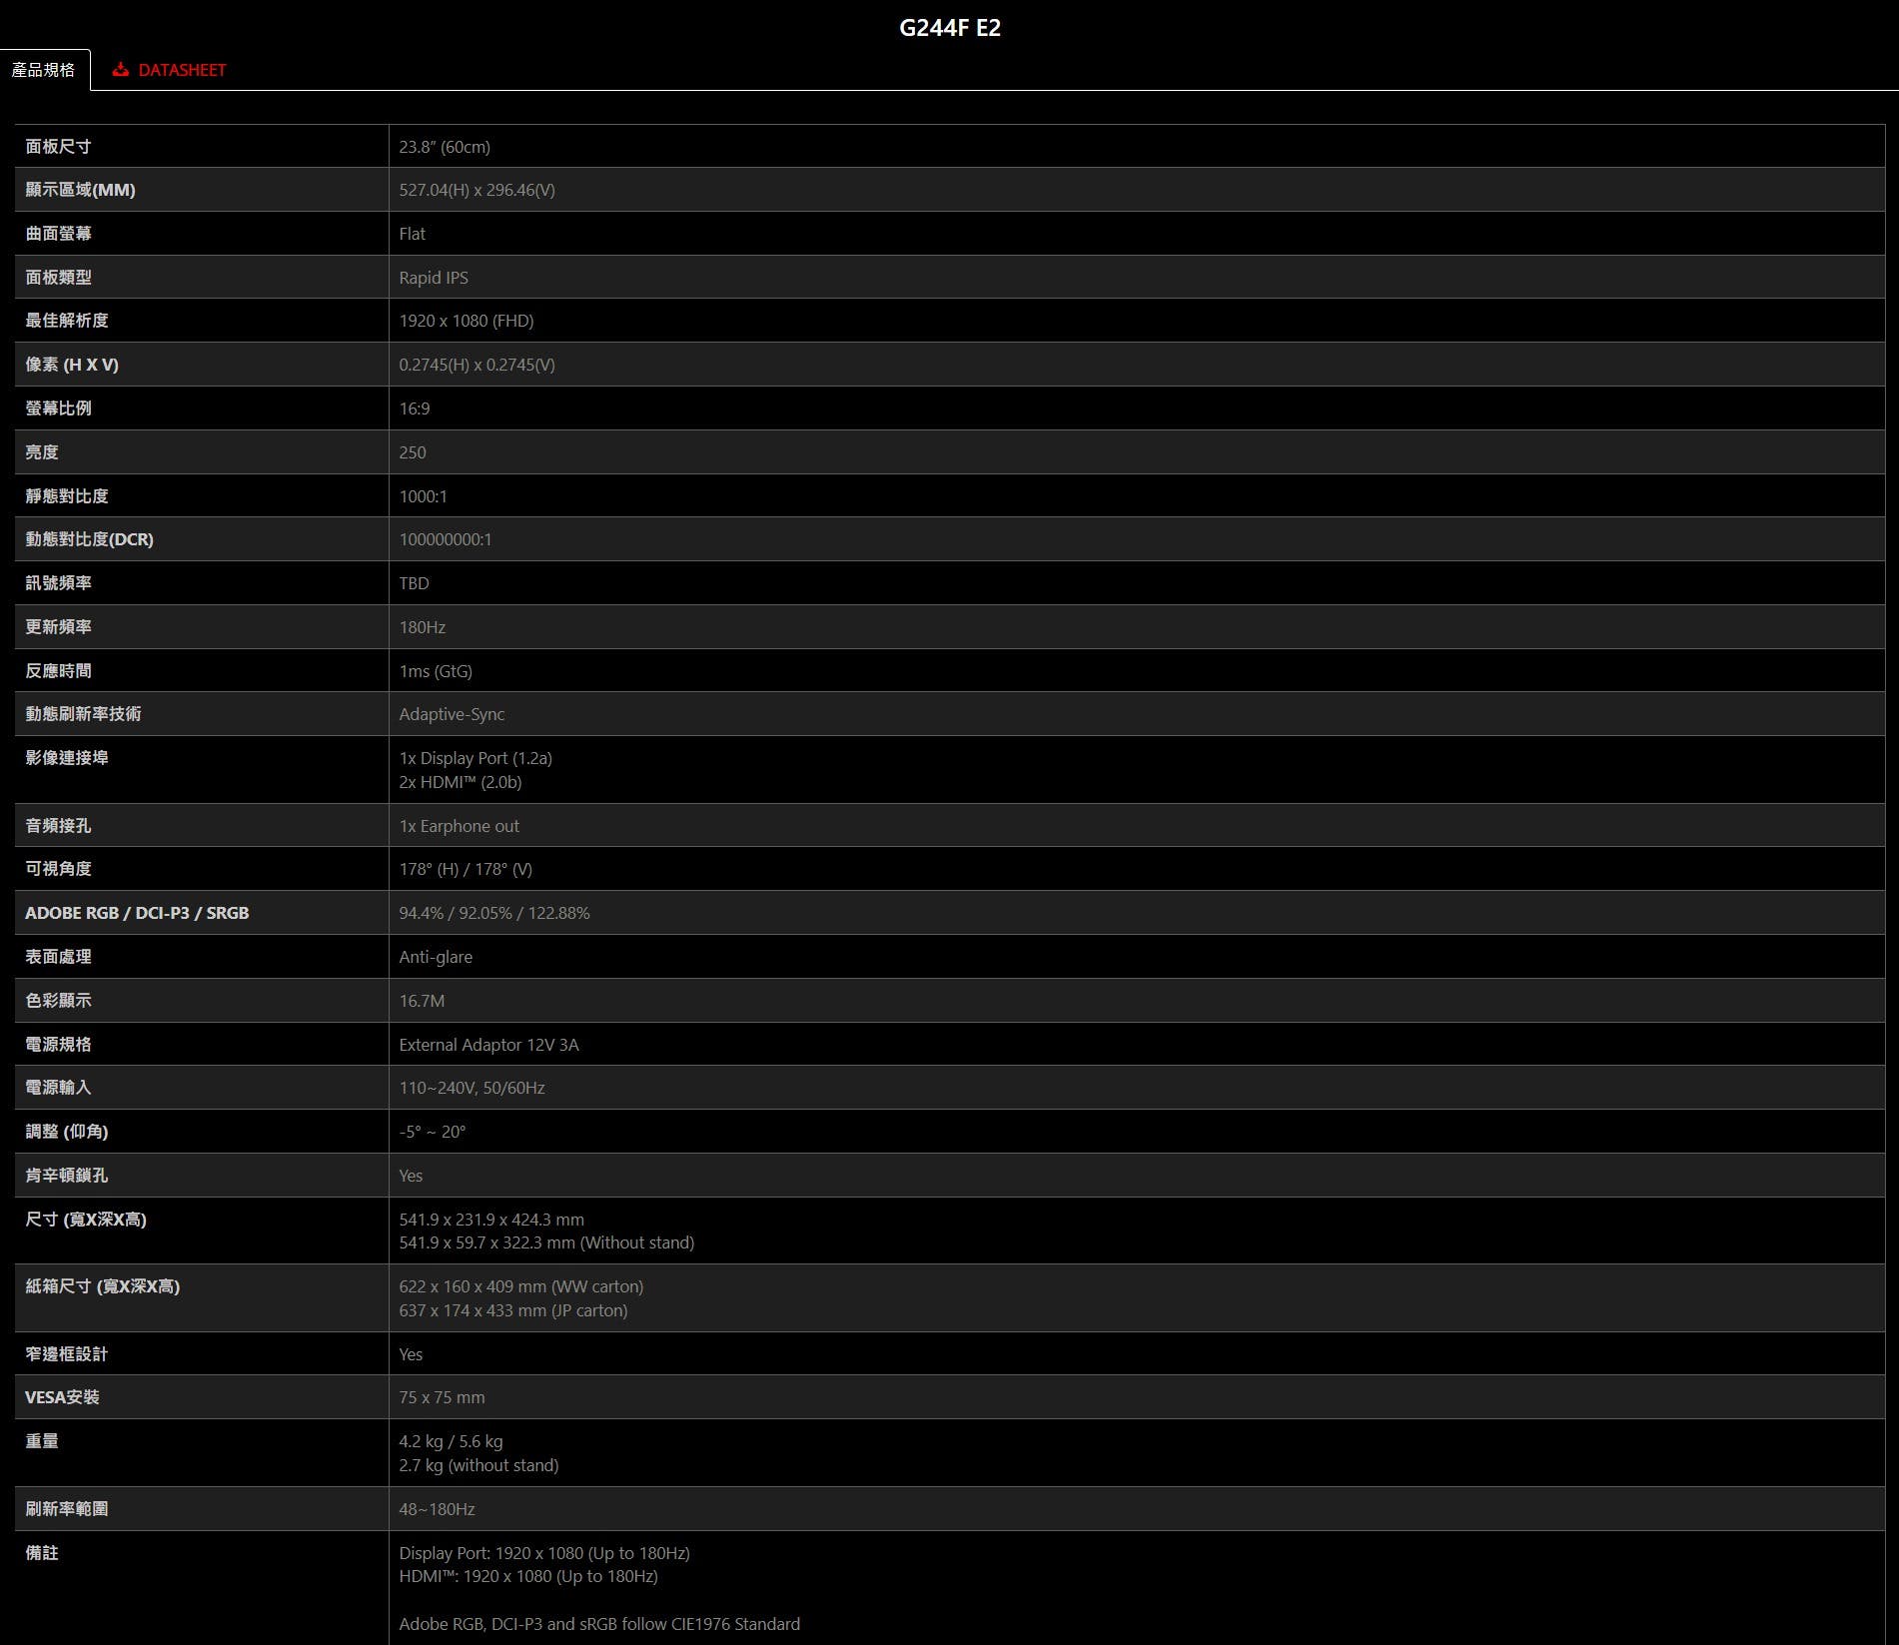Select the 曲面螢幕 label

[x=58, y=234]
